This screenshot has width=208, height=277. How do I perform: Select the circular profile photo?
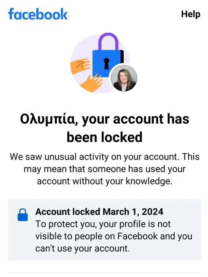pyautogui.click(x=123, y=78)
